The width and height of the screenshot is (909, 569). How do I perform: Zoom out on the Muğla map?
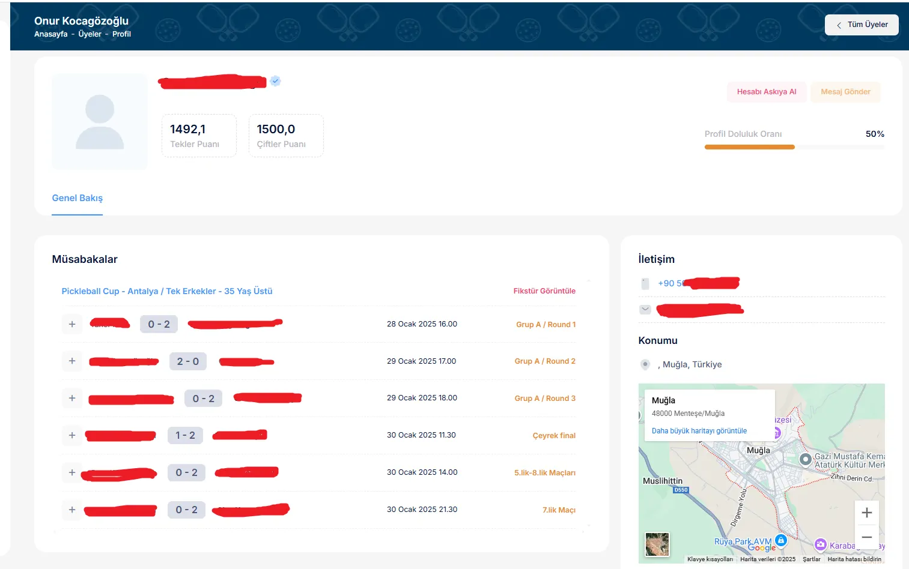coord(866,537)
